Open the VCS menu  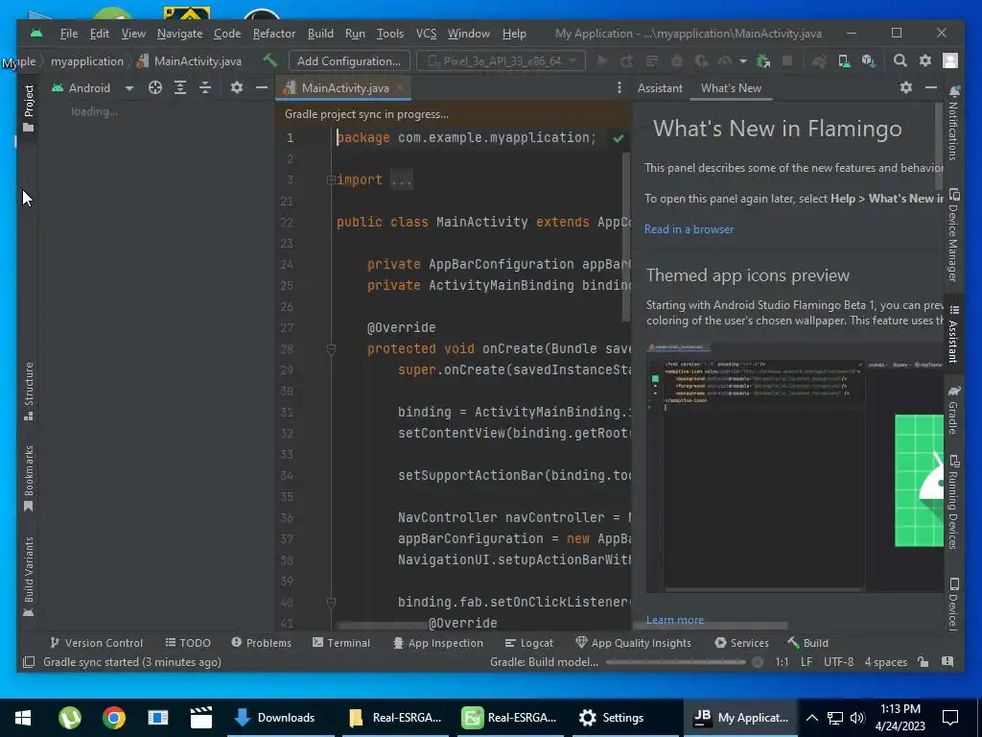tap(426, 34)
